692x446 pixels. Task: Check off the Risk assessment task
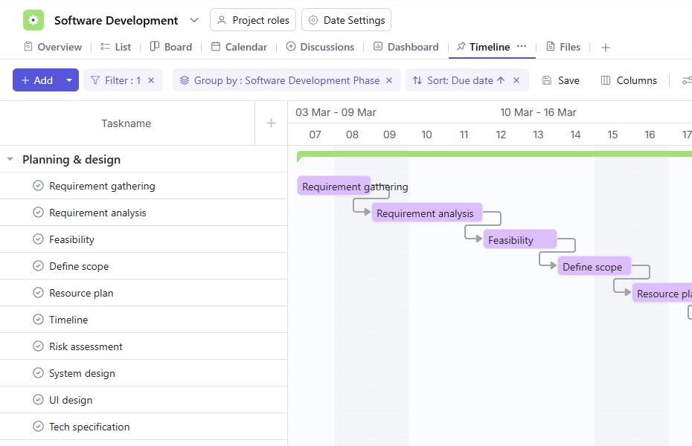click(39, 346)
